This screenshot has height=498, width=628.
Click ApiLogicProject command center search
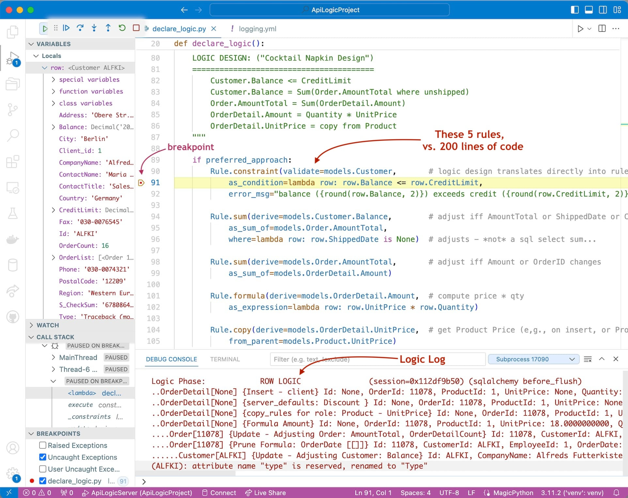pos(329,10)
